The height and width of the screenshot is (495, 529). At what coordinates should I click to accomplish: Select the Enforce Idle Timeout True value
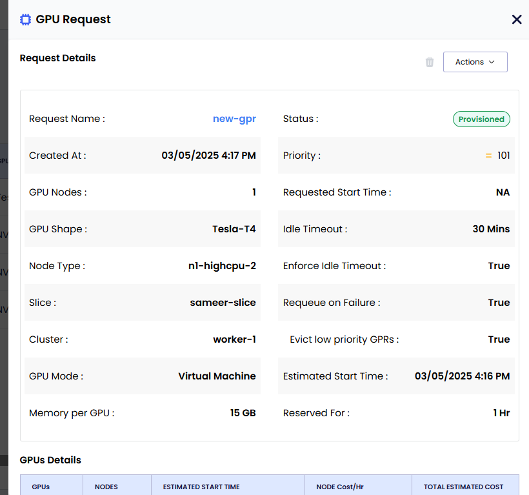coord(499,266)
